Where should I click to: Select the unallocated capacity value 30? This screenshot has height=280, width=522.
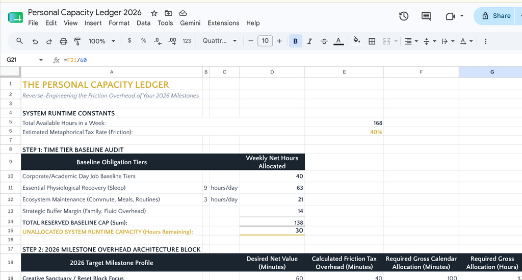point(272,231)
